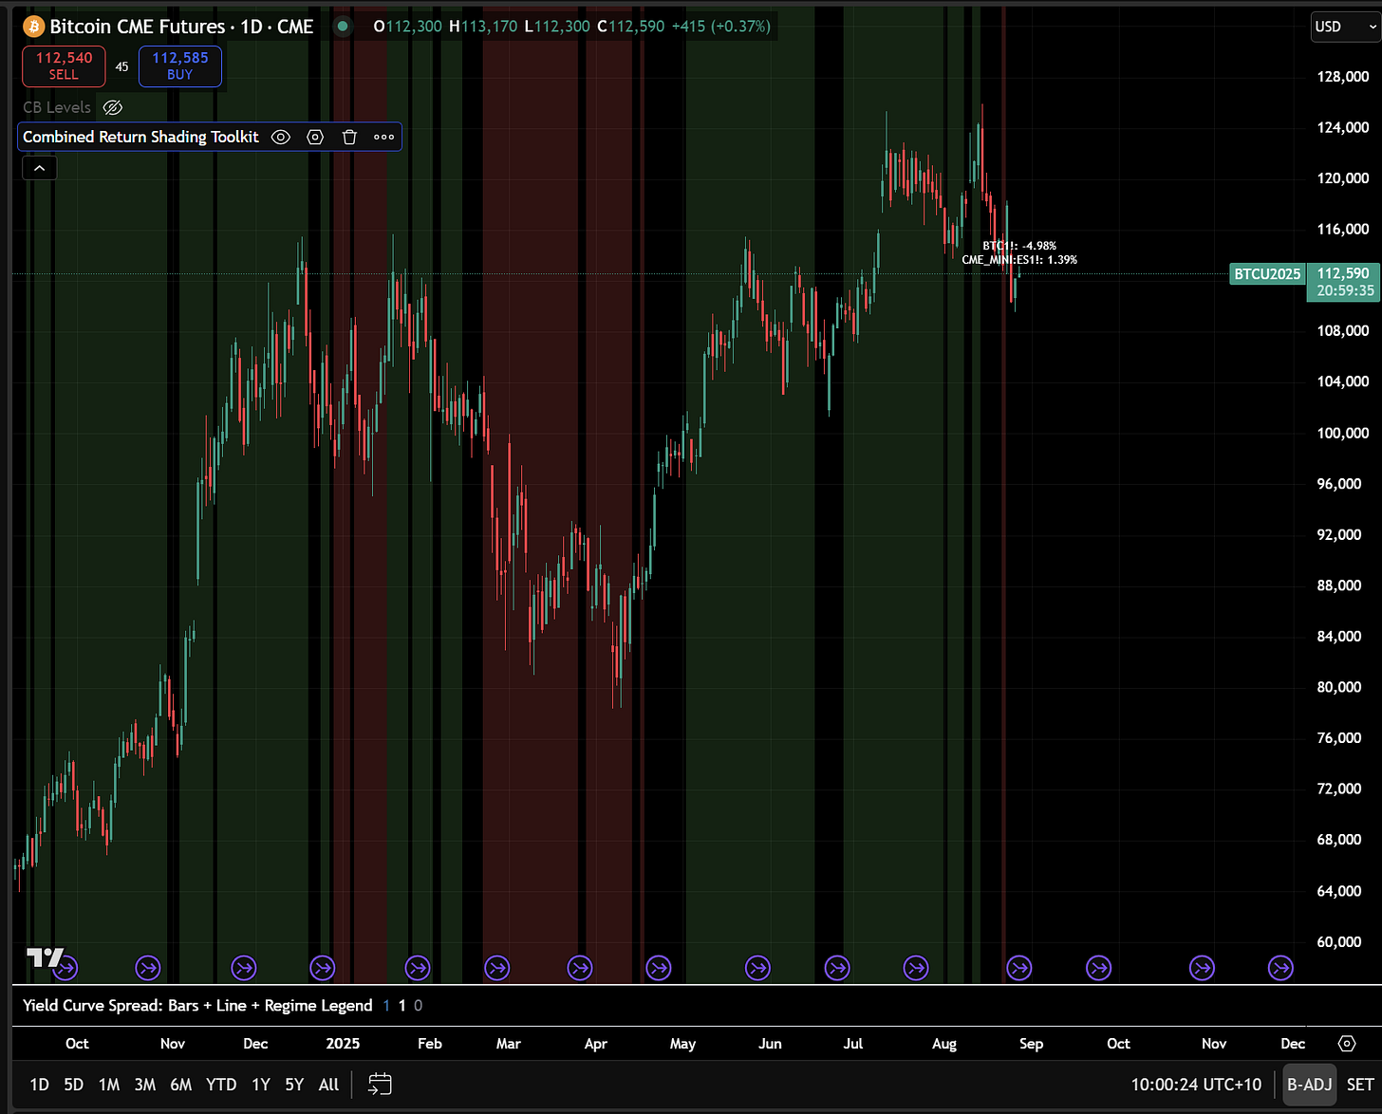Hide the Combined Return Shading Toolkit indicator

point(281,137)
